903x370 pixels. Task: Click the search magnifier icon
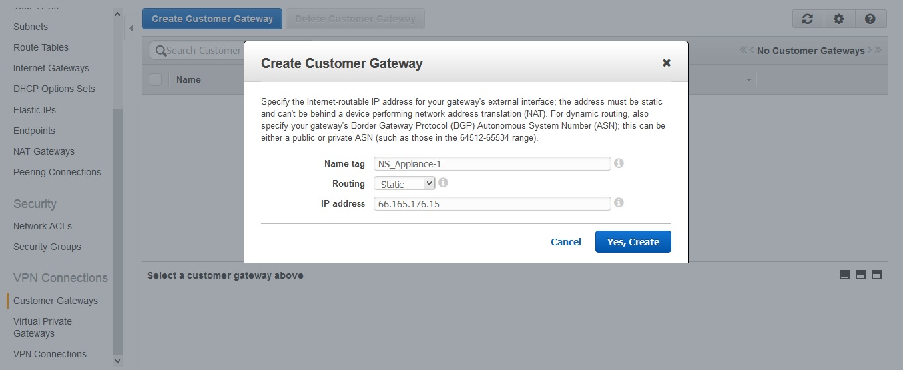tap(160, 51)
